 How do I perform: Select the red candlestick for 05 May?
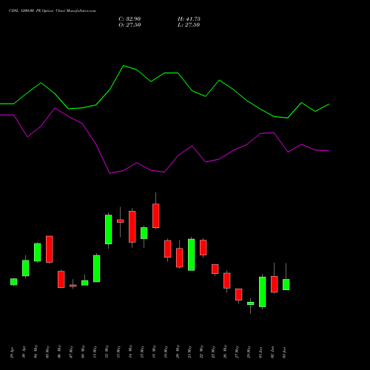pos(50,249)
